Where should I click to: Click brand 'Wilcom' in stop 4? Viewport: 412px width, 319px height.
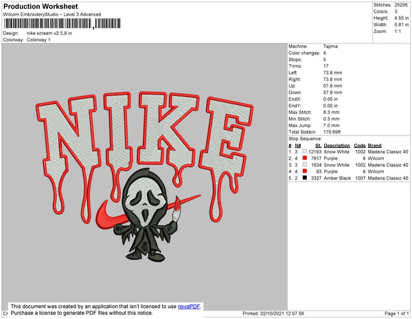[376, 171]
